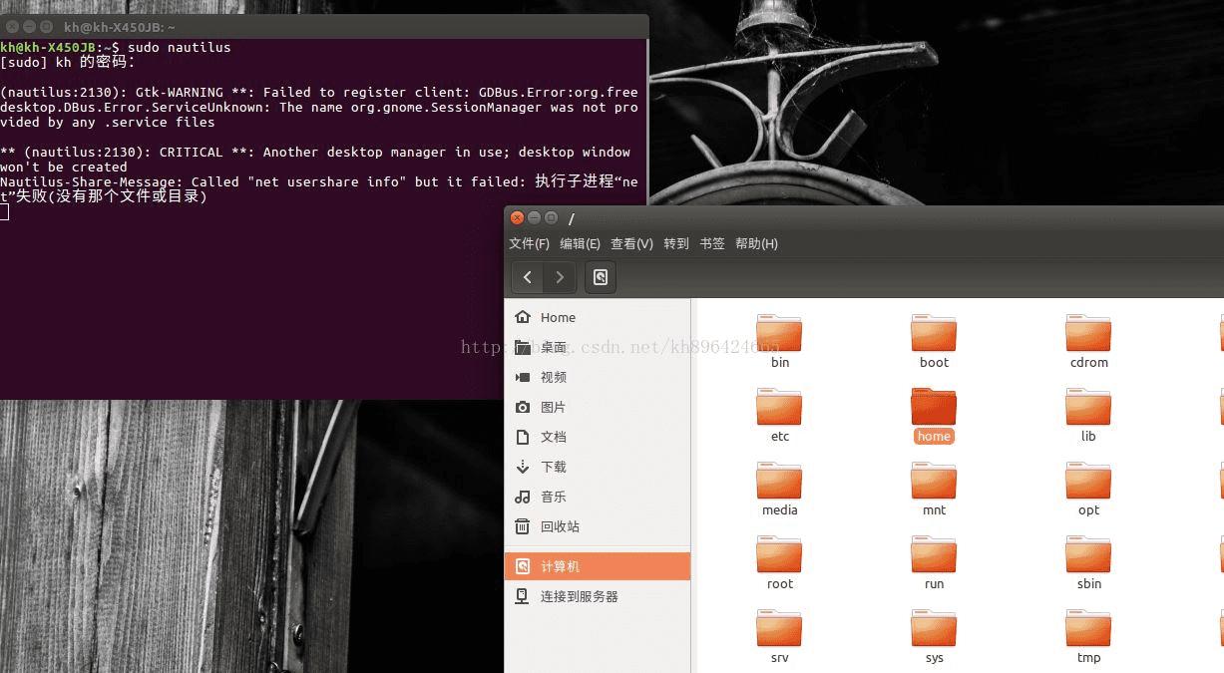The height and width of the screenshot is (673, 1224).
Task: Go back with the left arrow button
Action: tap(528, 277)
